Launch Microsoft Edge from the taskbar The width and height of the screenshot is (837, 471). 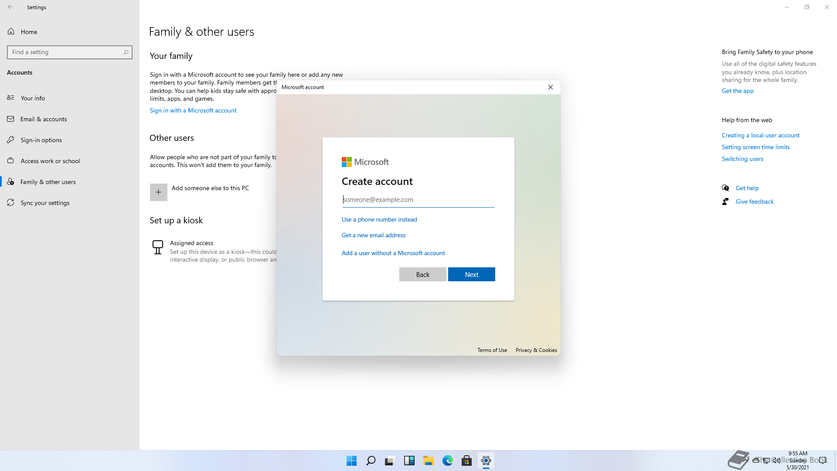click(447, 461)
